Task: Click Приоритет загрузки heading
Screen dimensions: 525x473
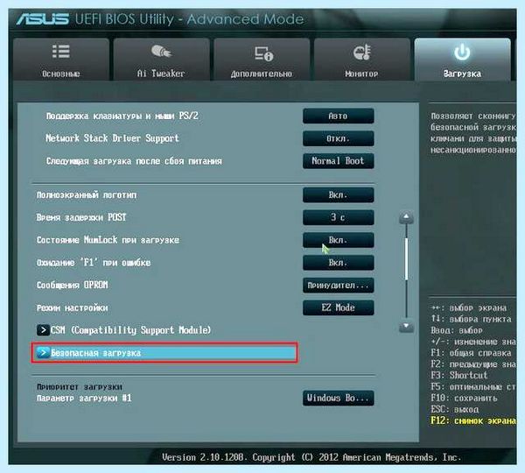Action: (80, 387)
